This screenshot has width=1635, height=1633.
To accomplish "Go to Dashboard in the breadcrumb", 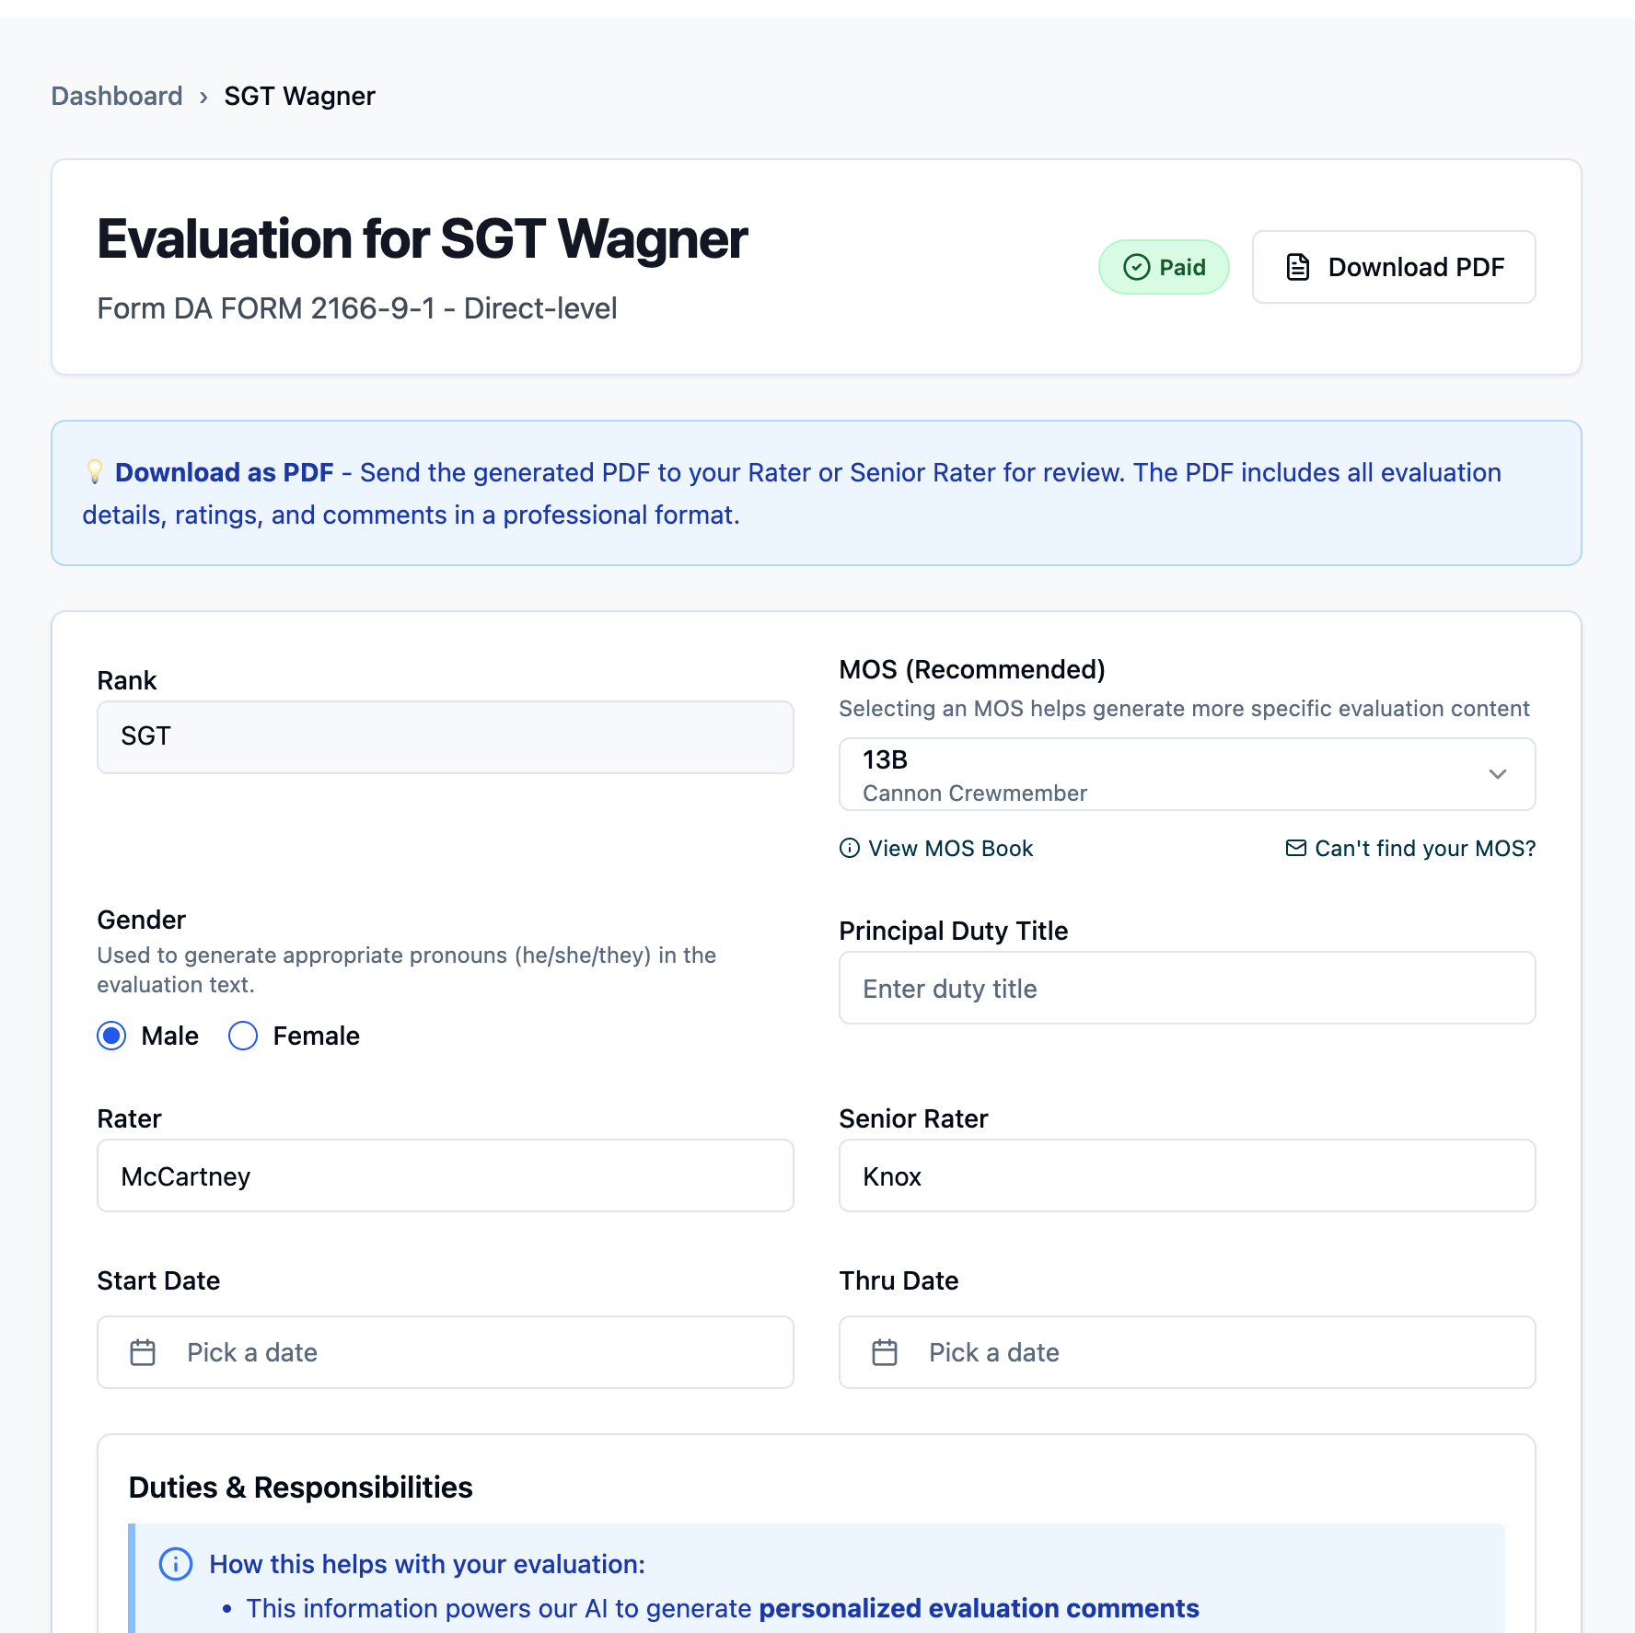I will [x=117, y=96].
